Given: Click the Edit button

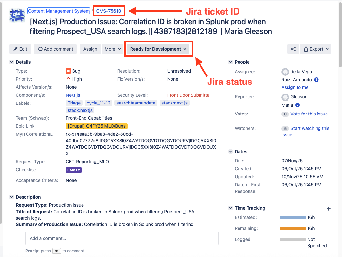Looking at the screenshot, I should pyautogui.click(x=20, y=49).
